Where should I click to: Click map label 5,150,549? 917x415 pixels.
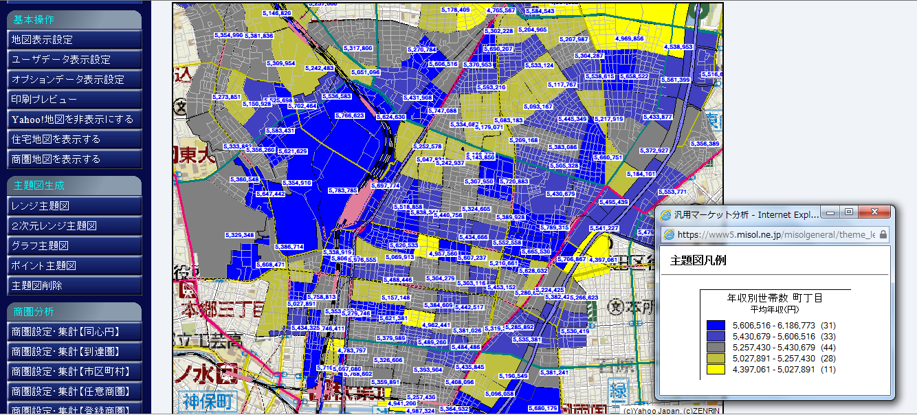[513, 376]
